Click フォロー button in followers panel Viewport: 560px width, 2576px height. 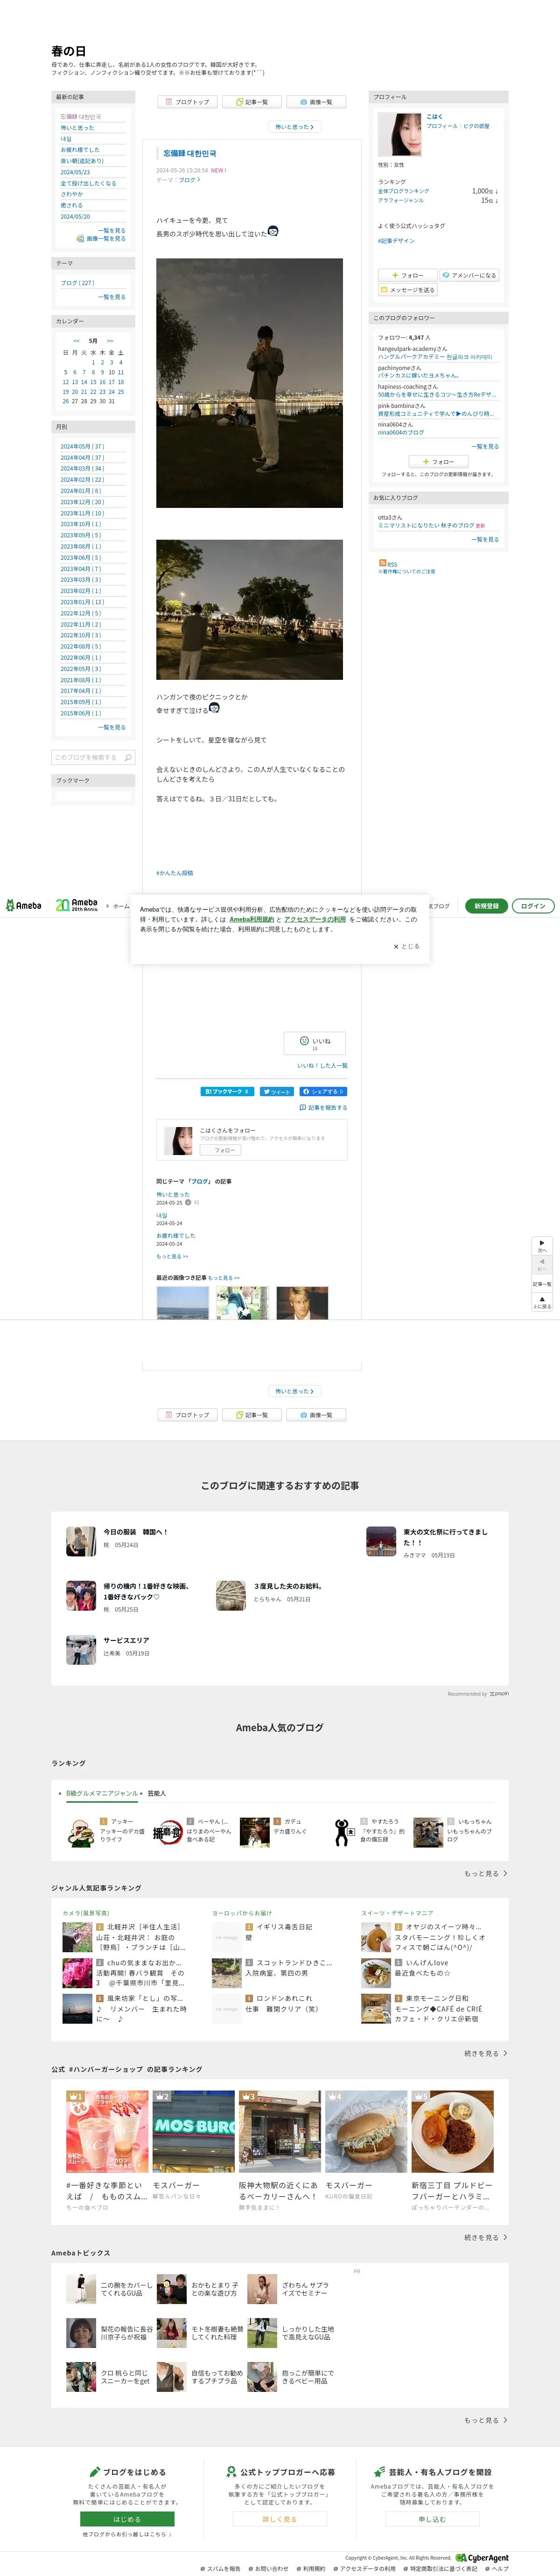pyautogui.click(x=438, y=462)
